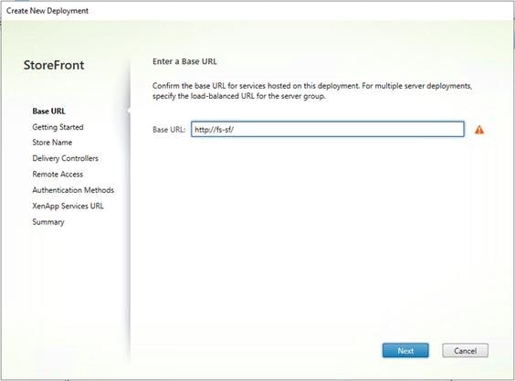515x381 pixels.
Task: Cancel the new deployment wizard
Action: [465, 351]
